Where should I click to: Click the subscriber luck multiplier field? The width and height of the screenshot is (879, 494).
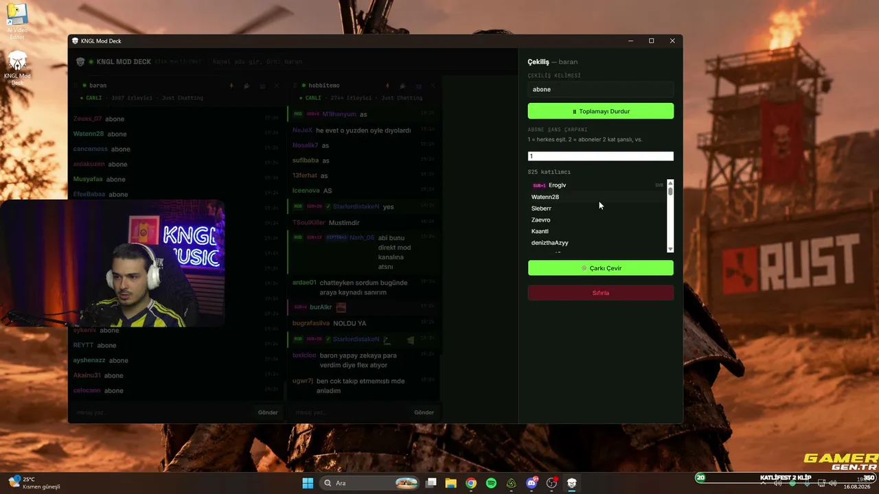click(x=601, y=156)
